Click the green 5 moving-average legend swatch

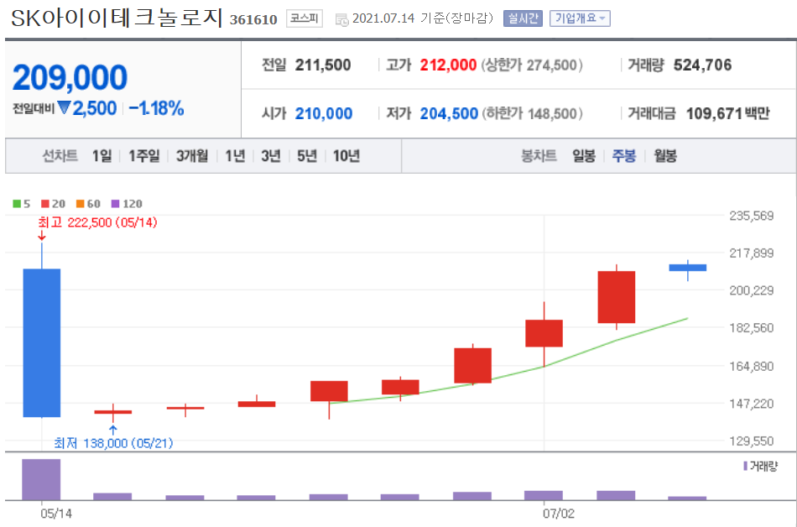point(17,204)
